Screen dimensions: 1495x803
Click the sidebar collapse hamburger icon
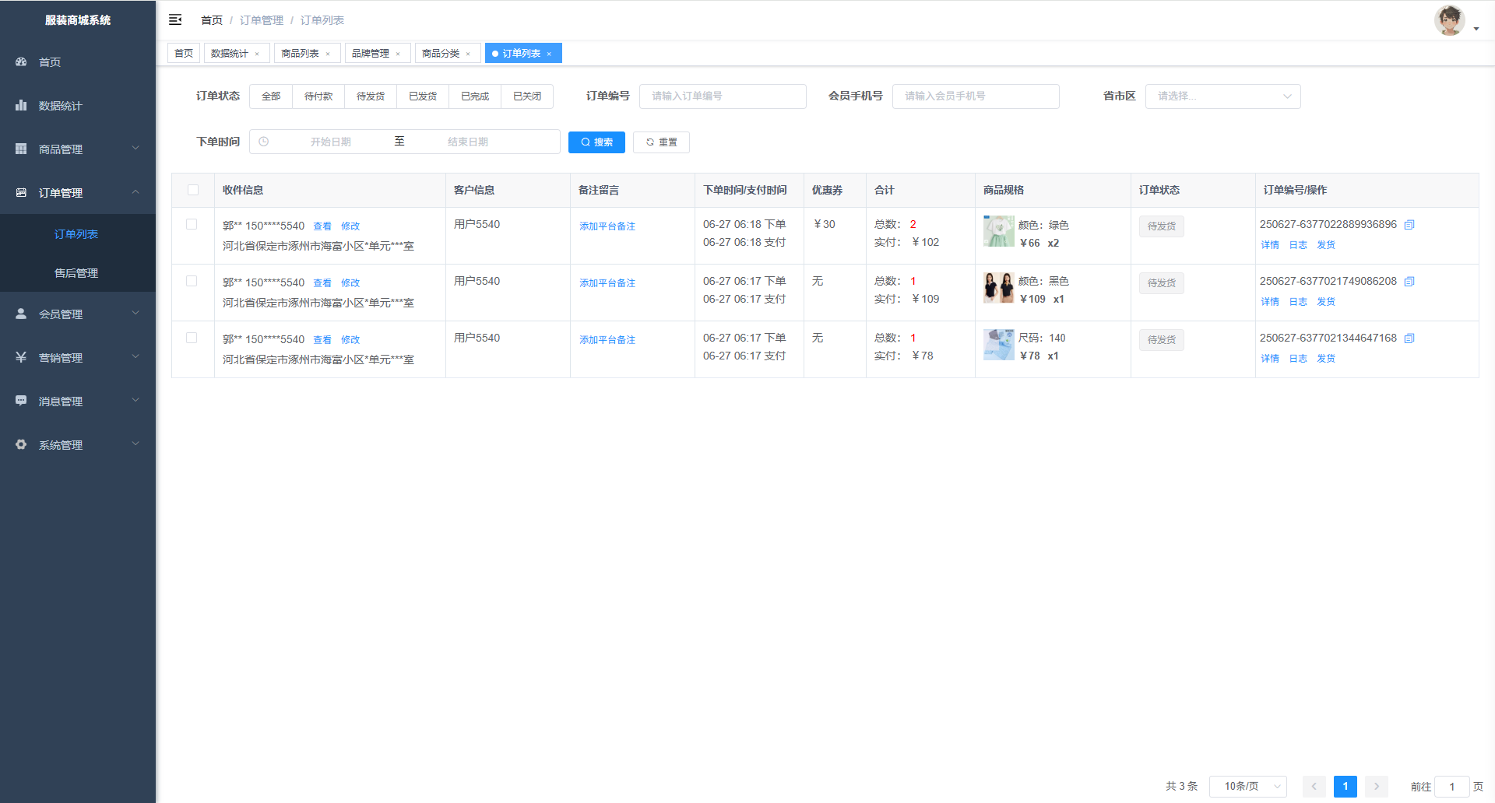[175, 19]
